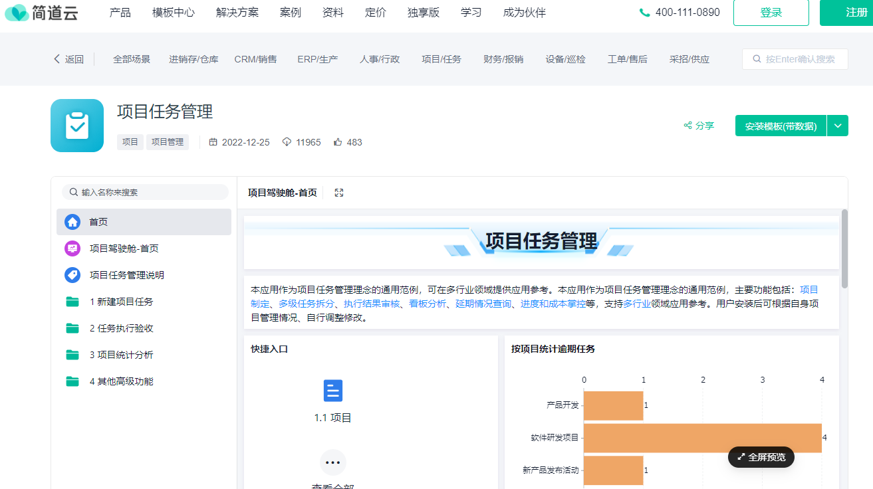
Task: Click the download count icon beside 11965
Action: tap(287, 142)
